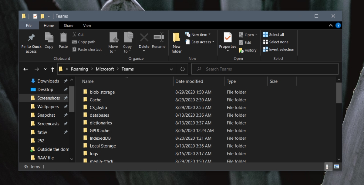Refresh the folder view
This screenshot has width=364, height=185.
pyautogui.click(x=182, y=69)
